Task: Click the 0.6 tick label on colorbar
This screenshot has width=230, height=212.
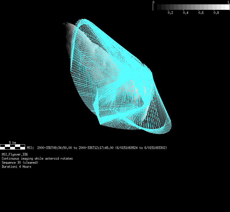Action: [201, 13]
